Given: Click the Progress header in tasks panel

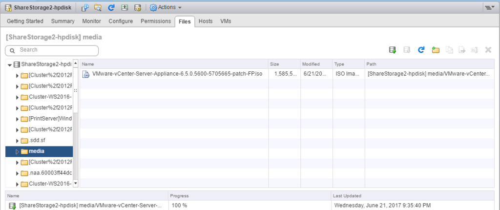Looking at the screenshot, I should [x=250, y=196].
